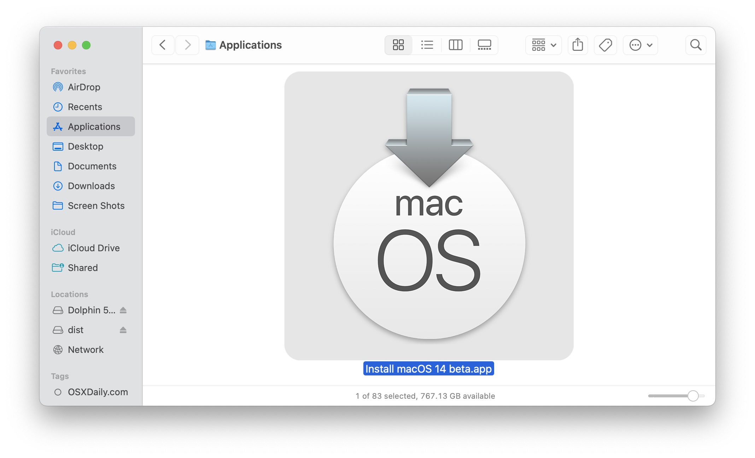Open AirDrop from the sidebar
755x458 pixels.
point(84,87)
